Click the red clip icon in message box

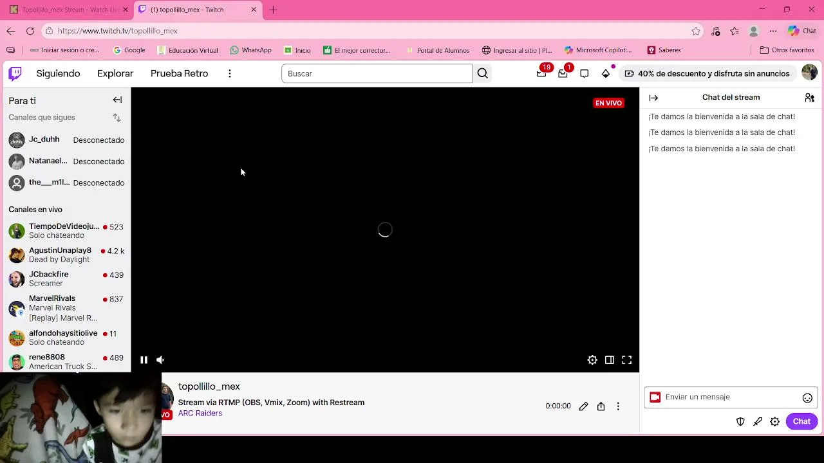point(655,397)
